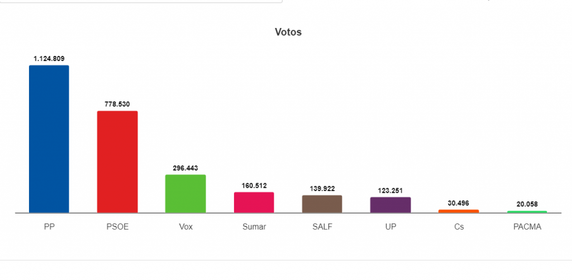Click the blue PP vote bar
Image resolution: width=572 pixels, height=280 pixels.
[49, 139]
